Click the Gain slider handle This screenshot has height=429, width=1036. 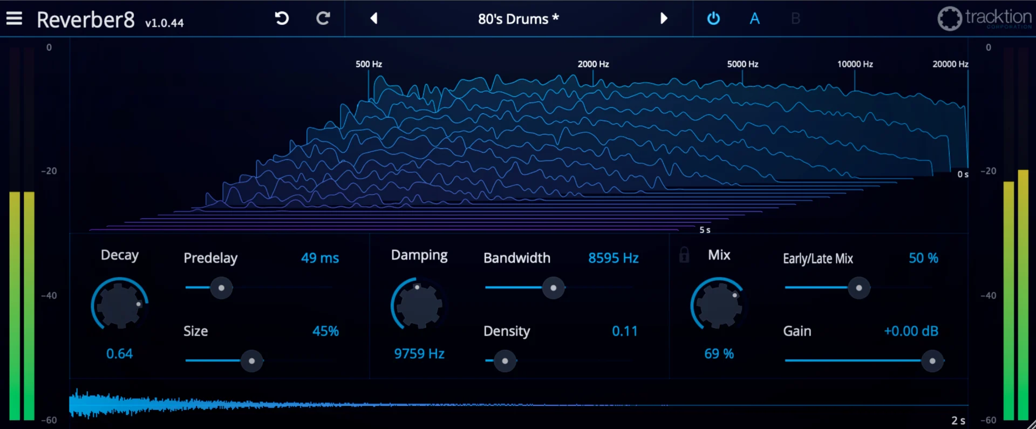(932, 360)
